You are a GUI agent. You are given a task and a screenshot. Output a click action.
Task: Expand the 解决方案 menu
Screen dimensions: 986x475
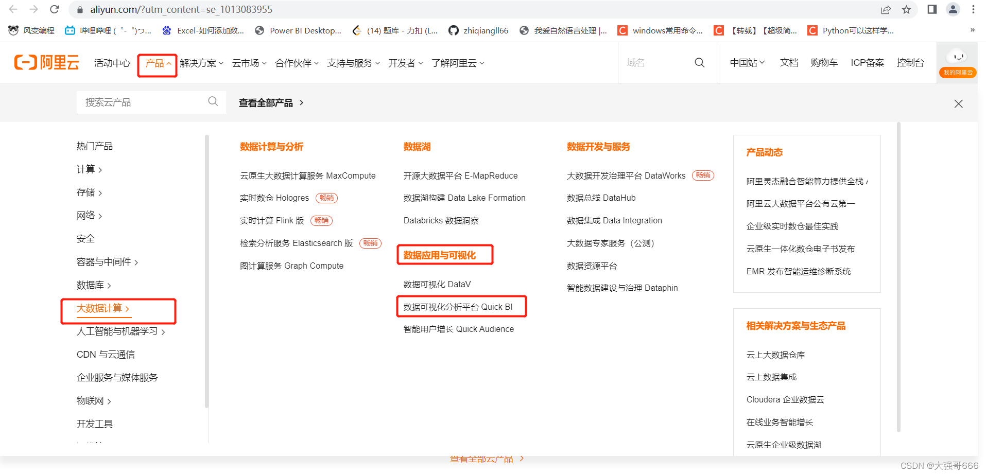[x=202, y=63]
